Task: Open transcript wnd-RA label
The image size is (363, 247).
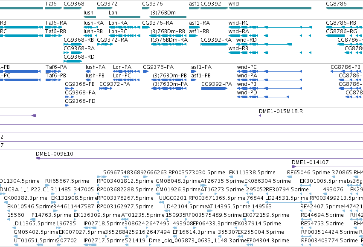Action: [x=239, y=31]
